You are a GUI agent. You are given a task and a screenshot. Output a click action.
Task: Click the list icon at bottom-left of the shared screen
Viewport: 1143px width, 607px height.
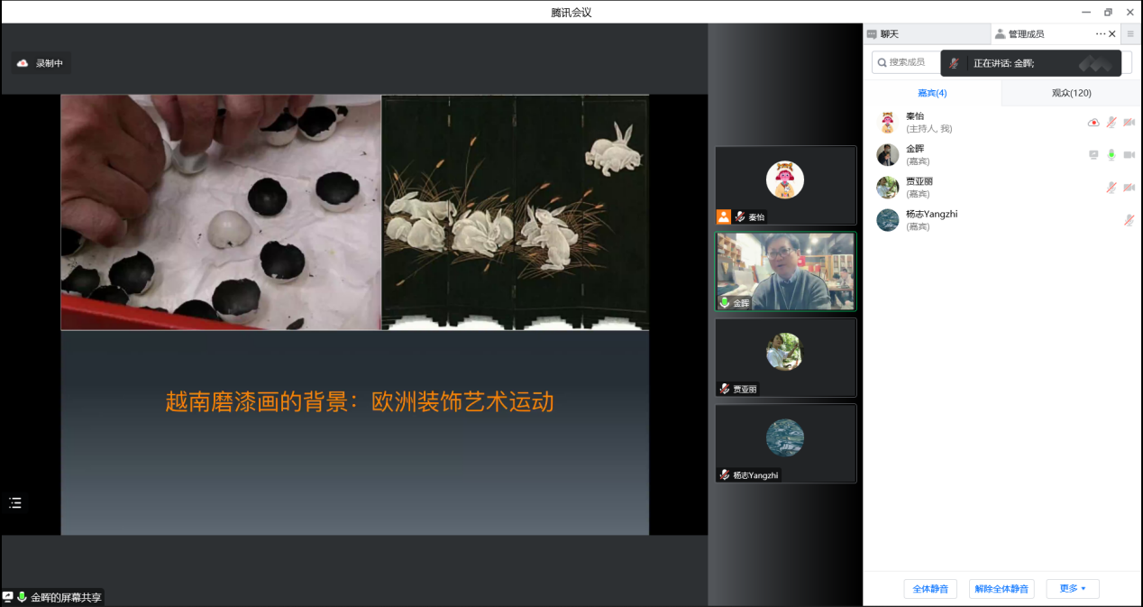click(15, 502)
